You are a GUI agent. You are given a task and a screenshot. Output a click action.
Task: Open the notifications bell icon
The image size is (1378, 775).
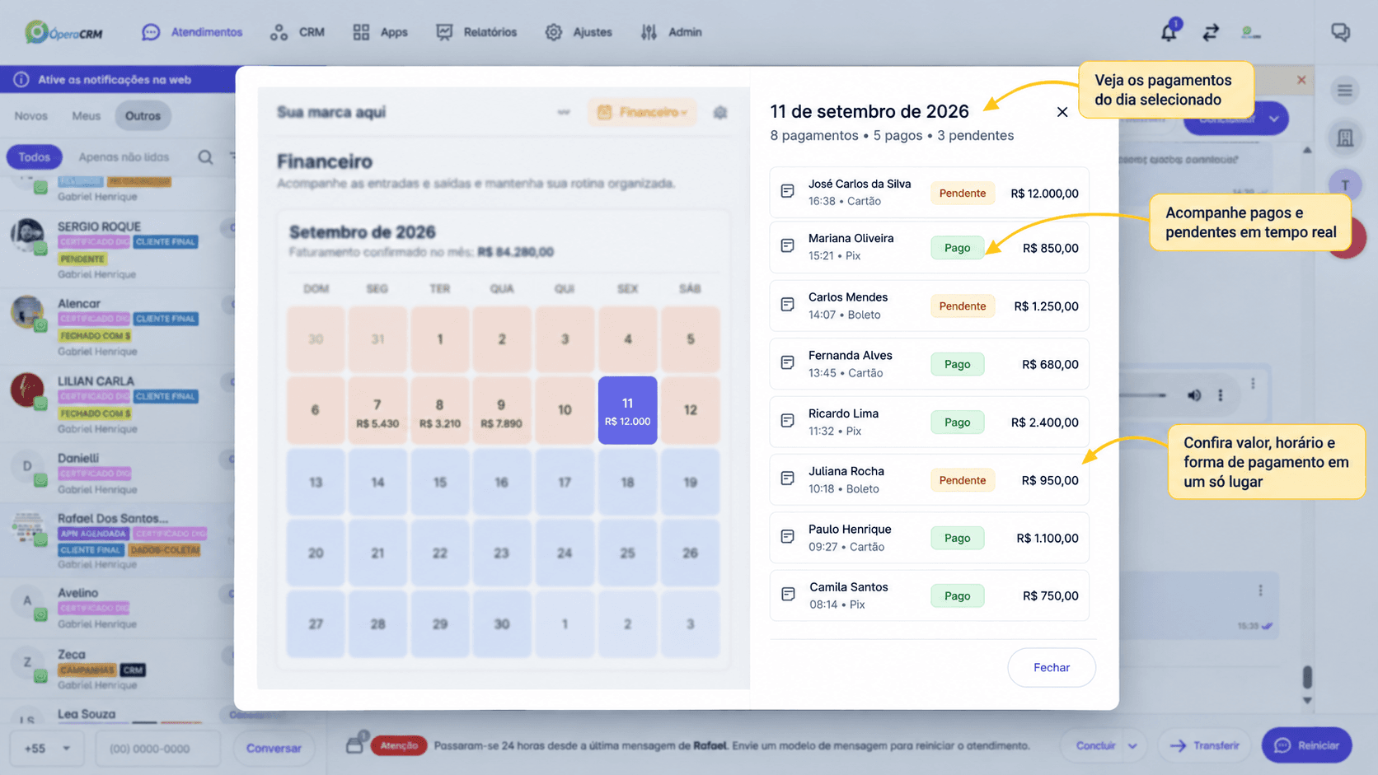[x=1169, y=32]
